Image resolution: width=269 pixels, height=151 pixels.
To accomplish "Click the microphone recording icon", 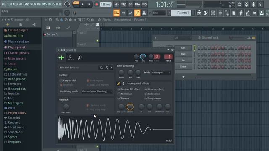I will point(253,4).
